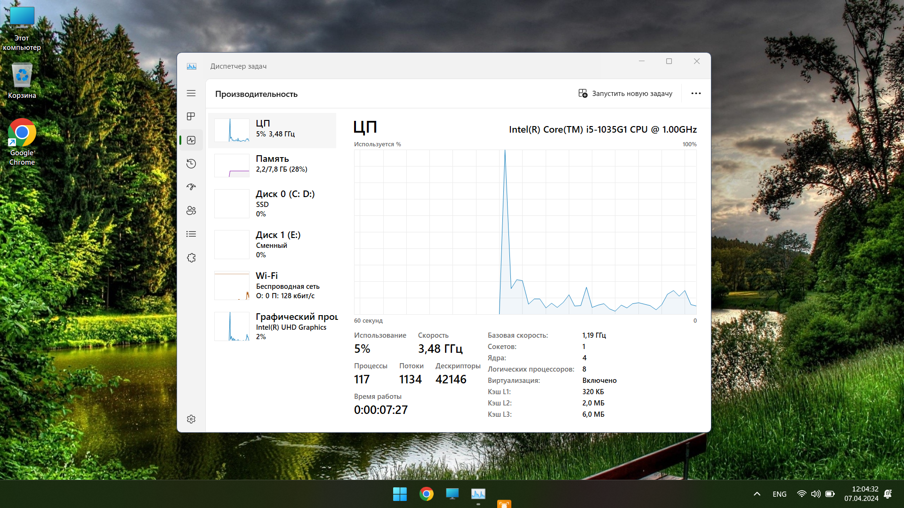
Task: Select the Performance page icon
Action: (x=191, y=140)
